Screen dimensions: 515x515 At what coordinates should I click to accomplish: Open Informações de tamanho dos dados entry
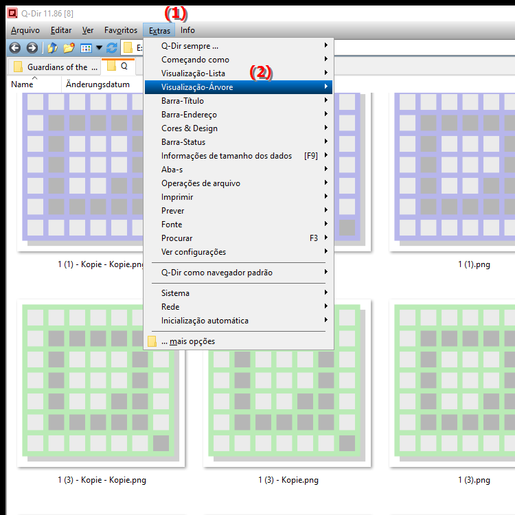(x=238, y=156)
